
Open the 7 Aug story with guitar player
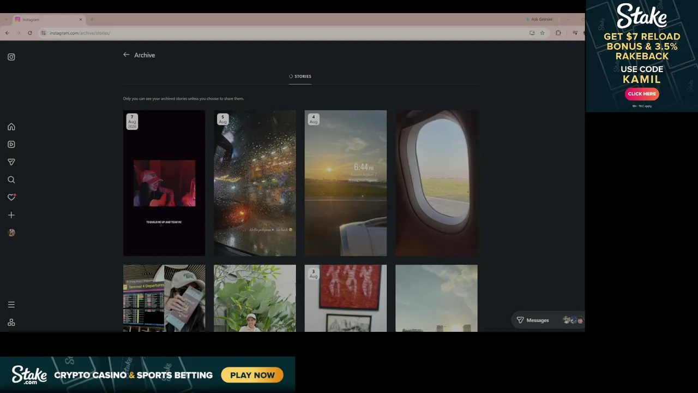click(164, 183)
